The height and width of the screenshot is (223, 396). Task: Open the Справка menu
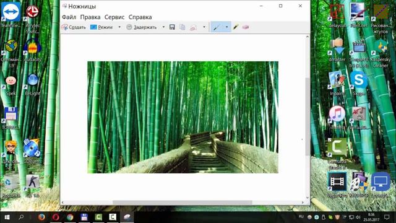point(140,17)
